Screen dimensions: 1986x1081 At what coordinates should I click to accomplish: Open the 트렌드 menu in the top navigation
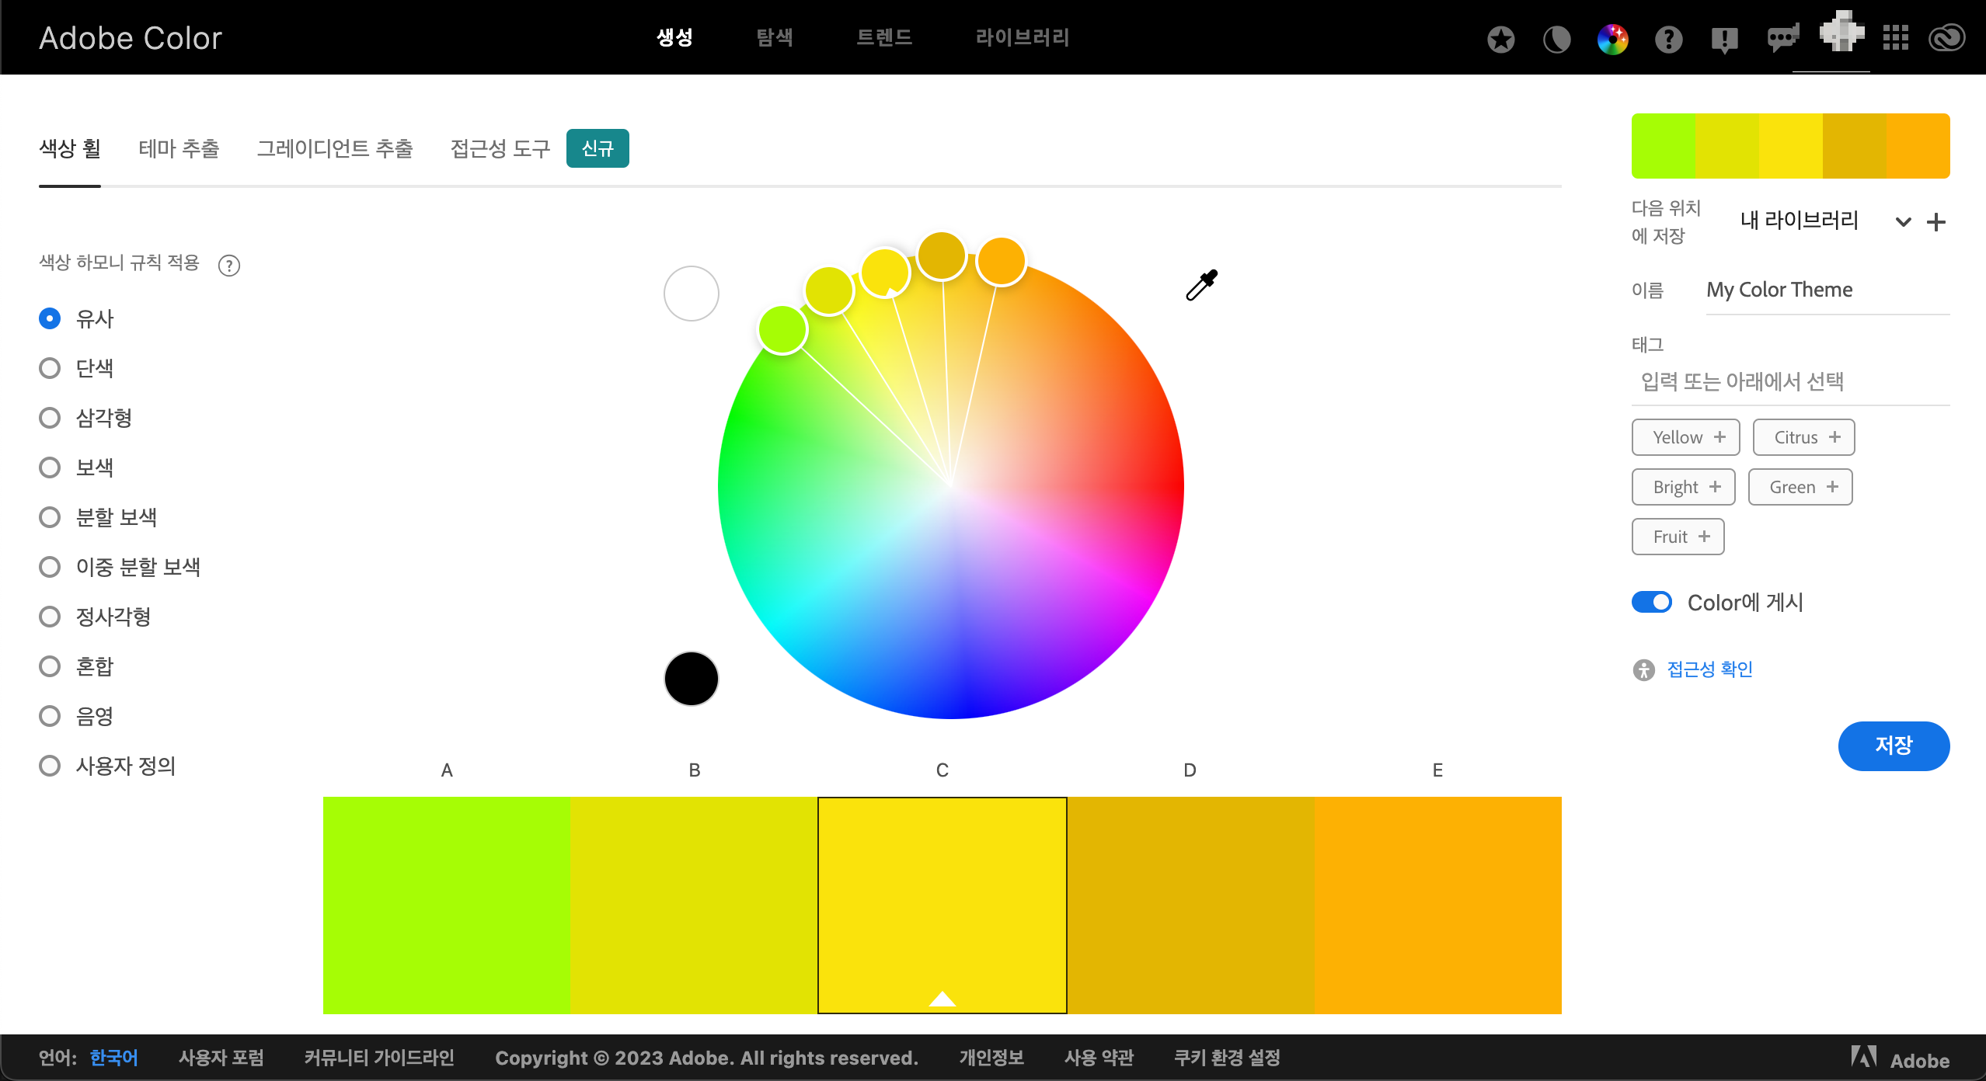click(883, 37)
